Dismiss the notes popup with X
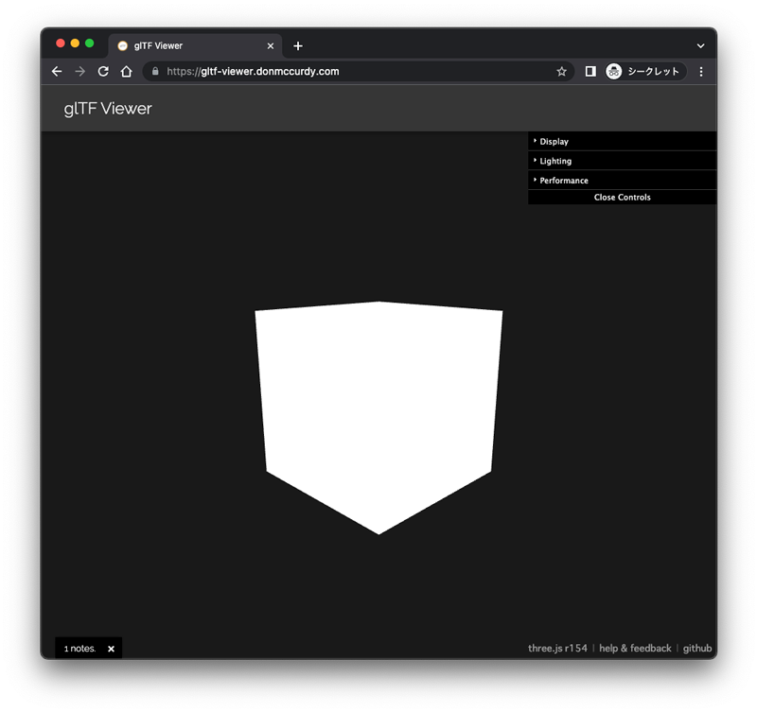The height and width of the screenshot is (712, 757). pos(111,649)
